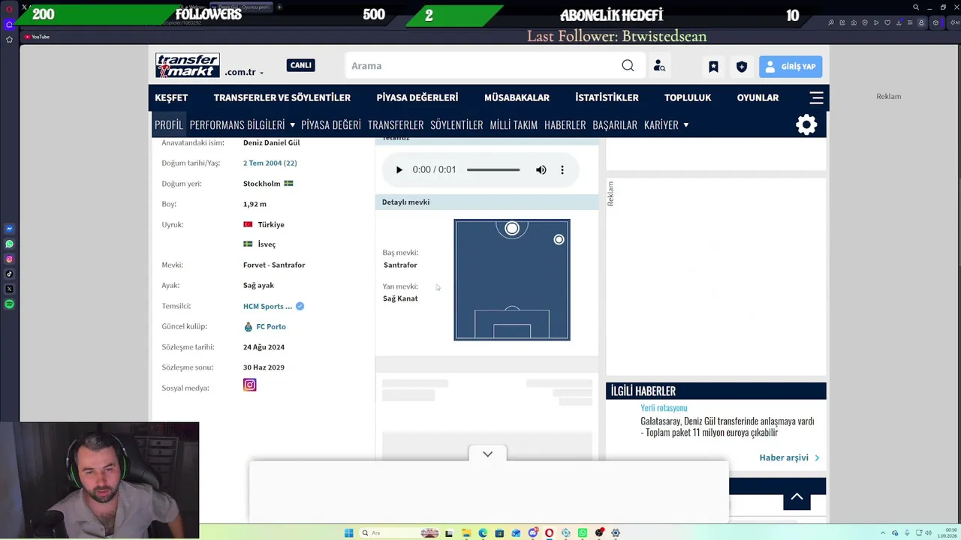Switch to the Milli Takım tab
The width and height of the screenshot is (961, 540).
(514, 124)
